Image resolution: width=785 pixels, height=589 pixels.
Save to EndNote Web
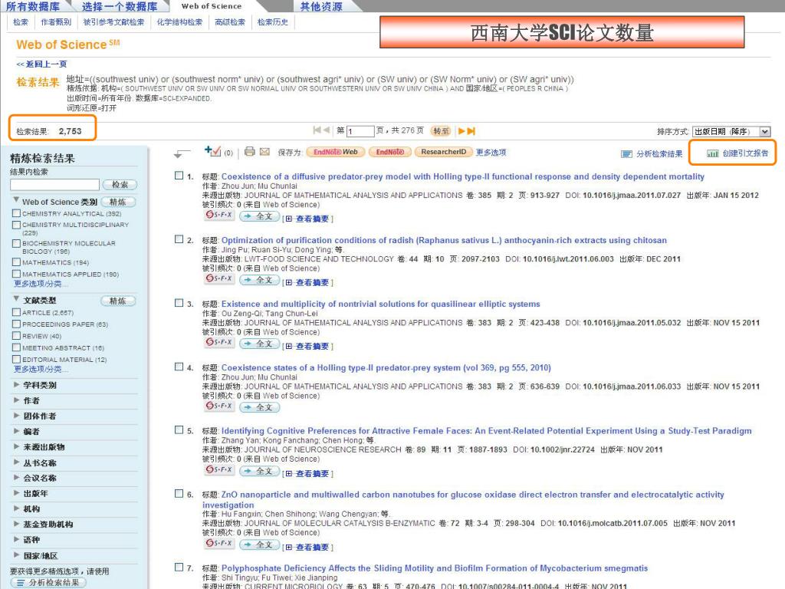[336, 152]
